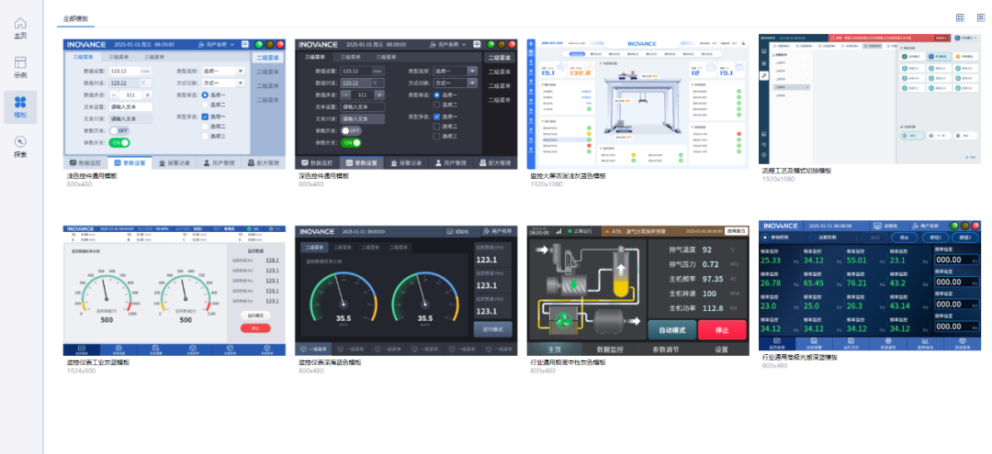Click 800x480 size under 行业通用极简中性灰色模板

click(x=543, y=371)
